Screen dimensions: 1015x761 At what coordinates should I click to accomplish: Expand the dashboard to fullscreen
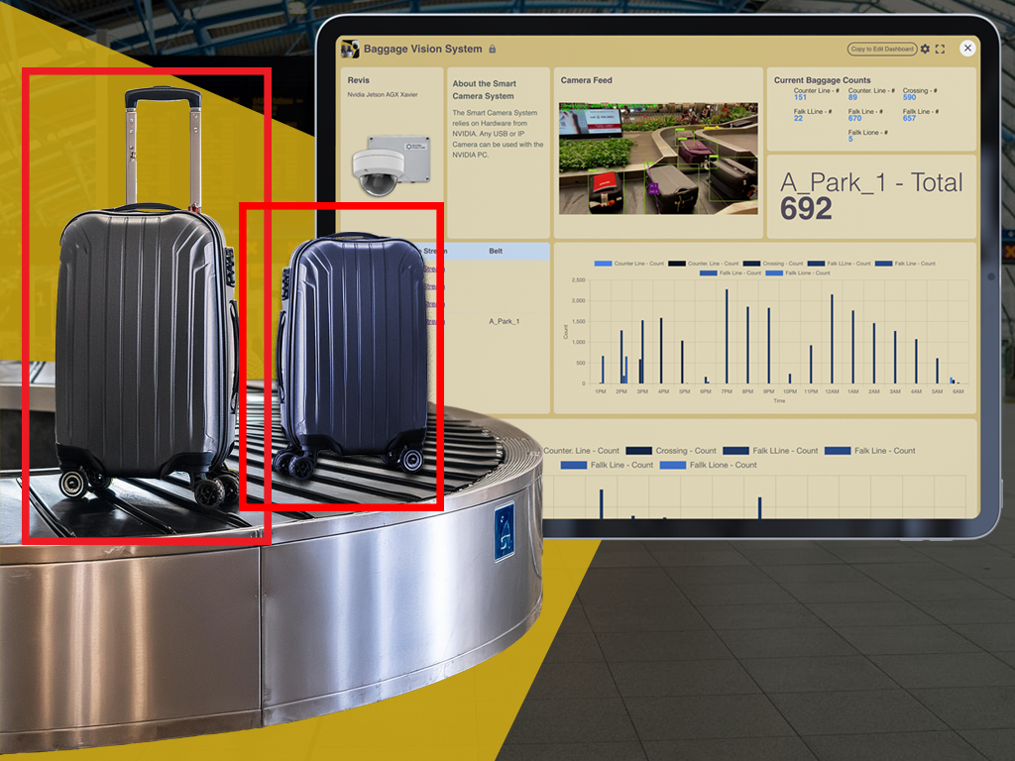[941, 49]
